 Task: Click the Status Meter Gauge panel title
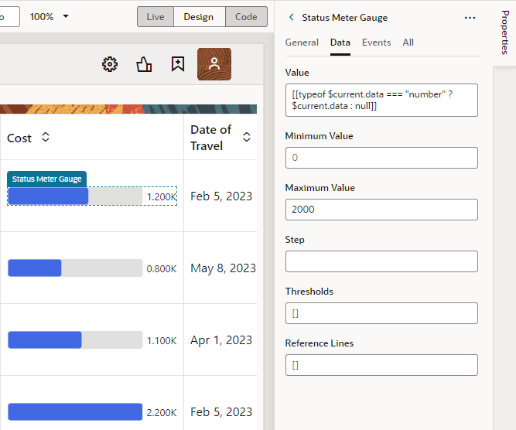[344, 18]
